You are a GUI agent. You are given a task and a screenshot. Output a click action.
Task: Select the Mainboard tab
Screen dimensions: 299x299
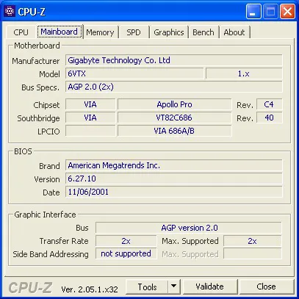(60, 32)
